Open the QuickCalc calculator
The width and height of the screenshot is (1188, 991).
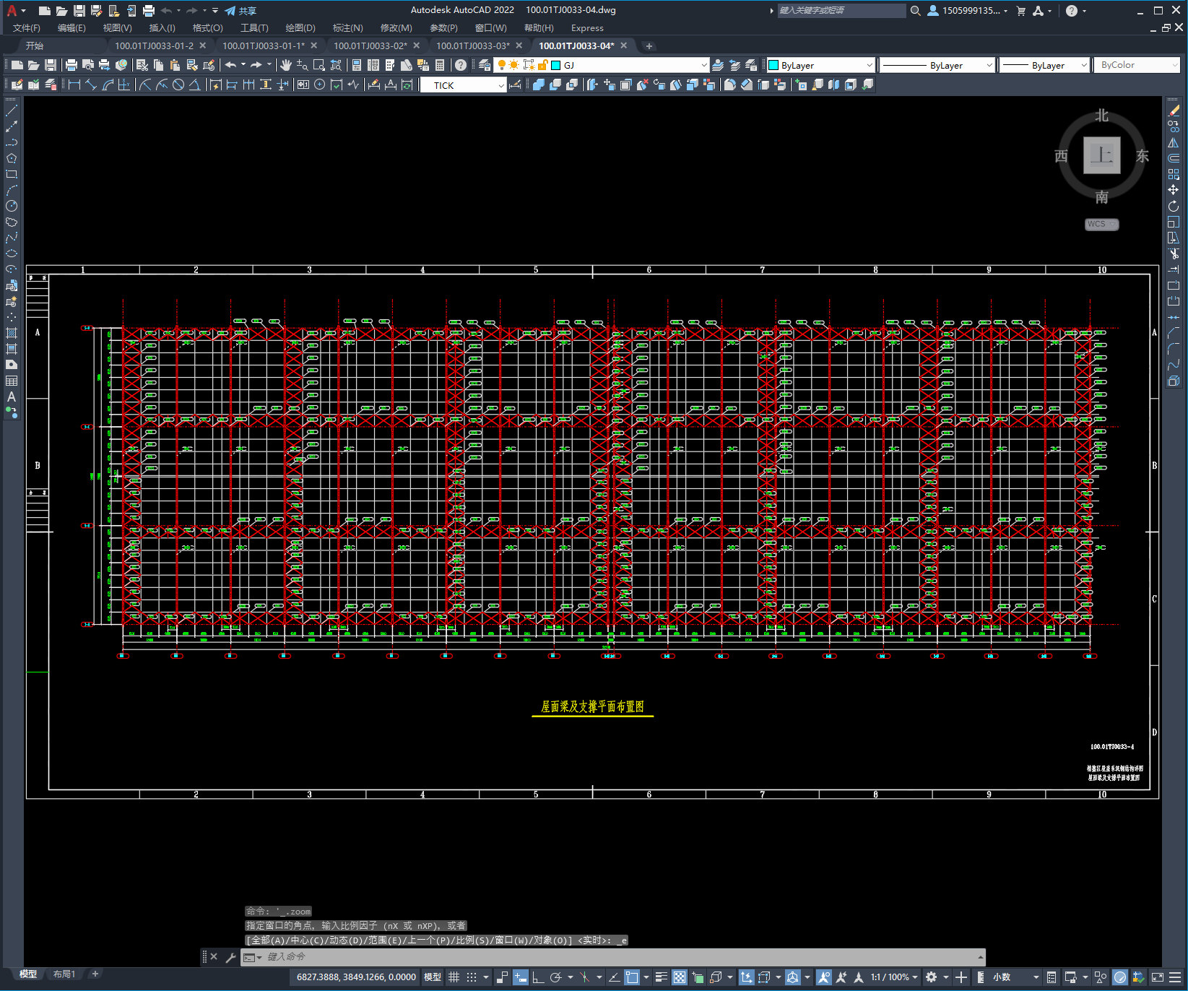tap(440, 65)
